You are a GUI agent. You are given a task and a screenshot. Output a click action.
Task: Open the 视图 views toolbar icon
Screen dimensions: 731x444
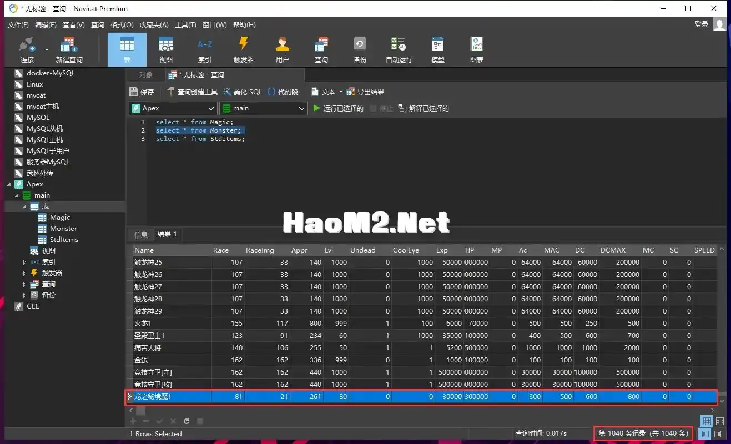pyautogui.click(x=165, y=50)
